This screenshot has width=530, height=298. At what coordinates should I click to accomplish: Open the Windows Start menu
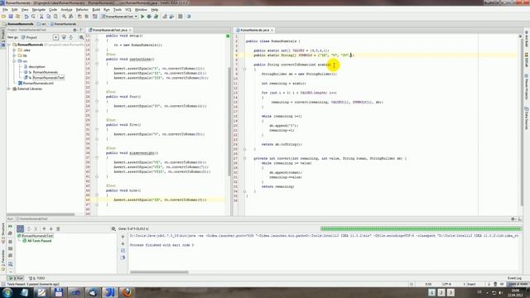click(7, 292)
